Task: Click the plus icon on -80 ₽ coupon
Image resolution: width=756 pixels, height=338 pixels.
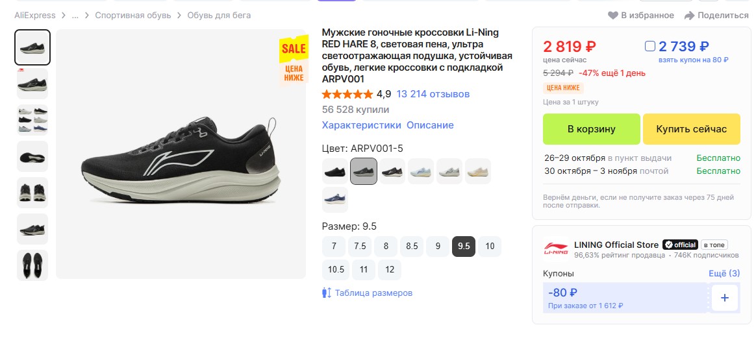Action: pyautogui.click(x=725, y=298)
